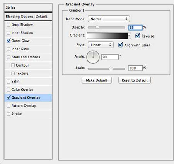This screenshot has width=174, height=164.
Task: Uncheck Align with Layer checkbox
Action: click(x=120, y=45)
